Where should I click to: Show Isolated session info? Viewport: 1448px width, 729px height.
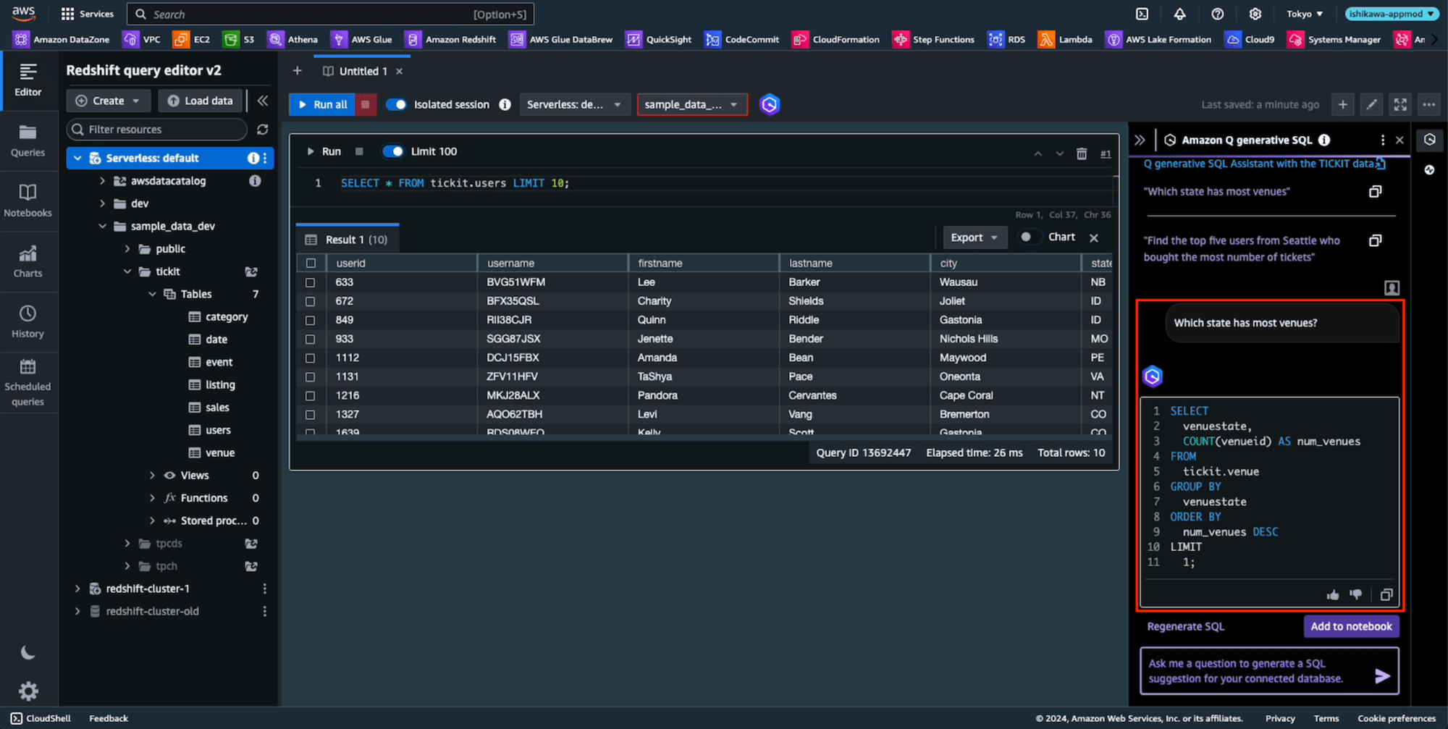[x=505, y=104]
